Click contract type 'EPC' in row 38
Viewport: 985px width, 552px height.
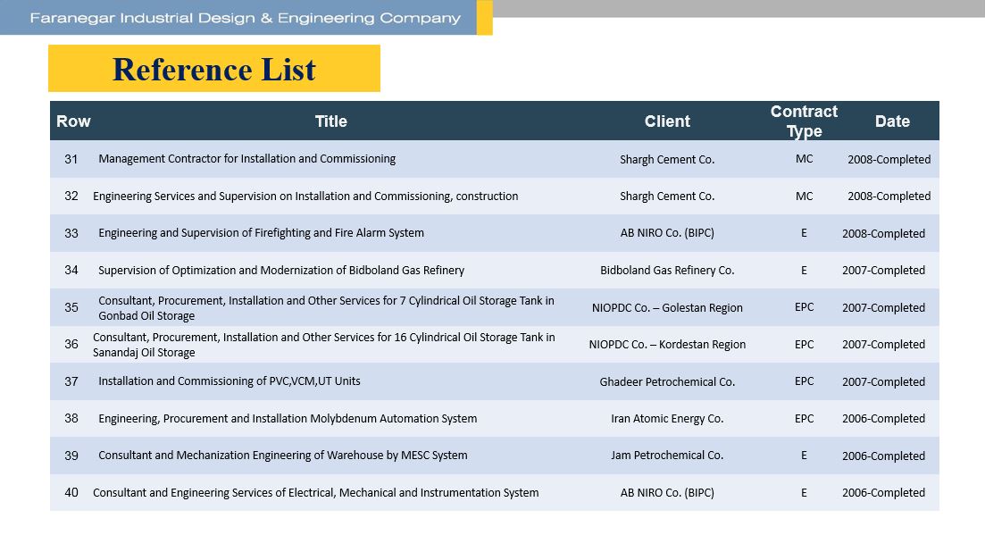click(x=804, y=418)
